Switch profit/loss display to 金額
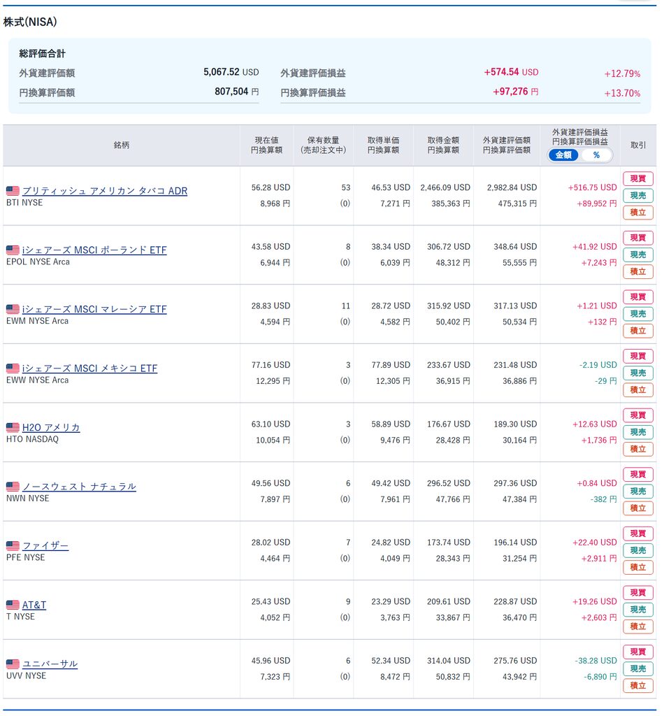The height and width of the screenshot is (716, 664). [x=563, y=155]
